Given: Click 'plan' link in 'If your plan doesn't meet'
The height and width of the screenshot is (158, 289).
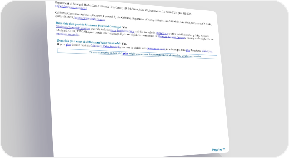Looking at the screenshot, I should pyautogui.click(x=68, y=44).
